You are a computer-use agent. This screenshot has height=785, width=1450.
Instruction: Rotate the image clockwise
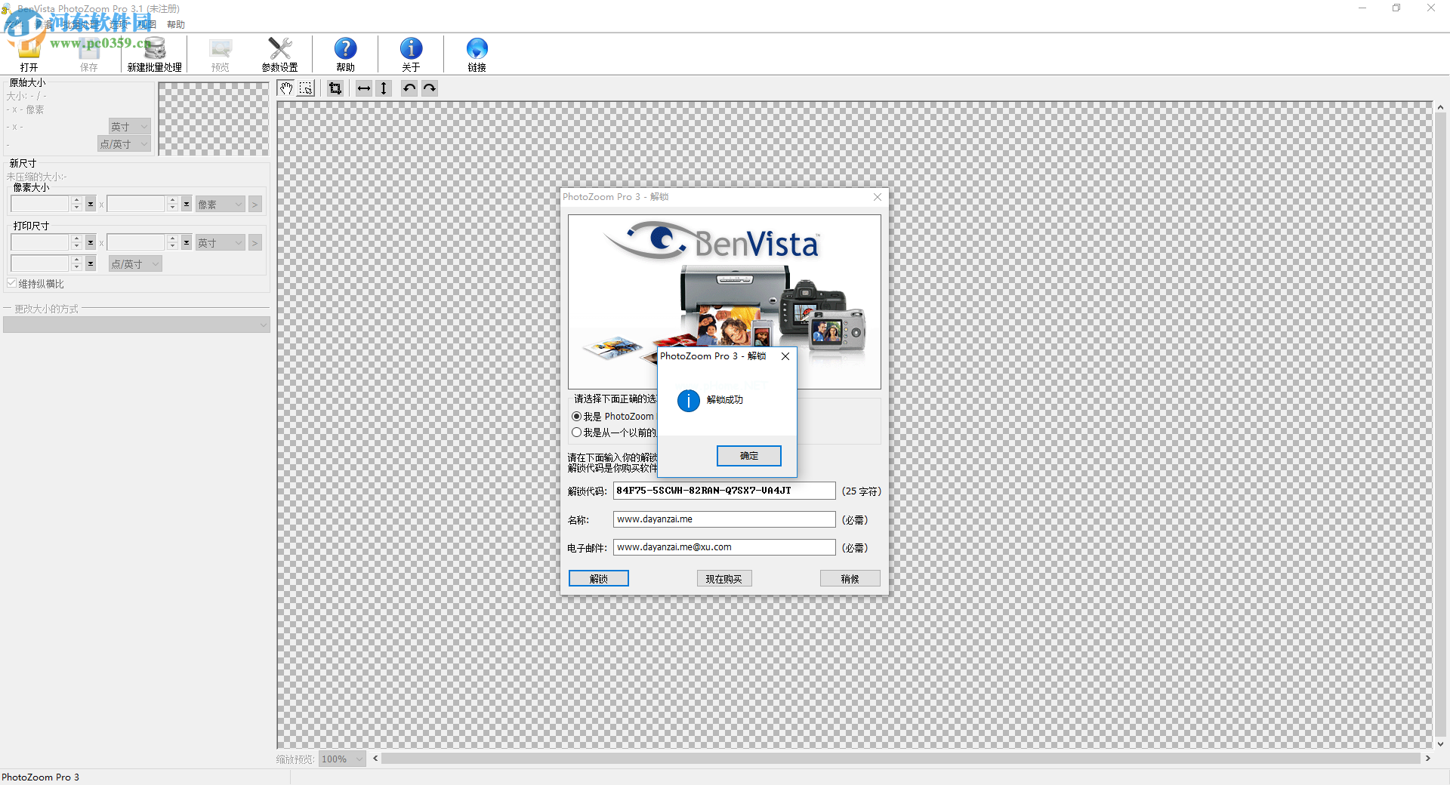(x=429, y=88)
